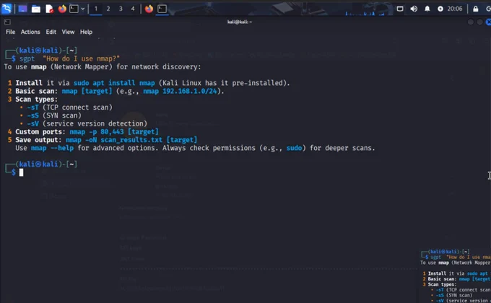This screenshot has width=491, height=303.
Task: Click the "Scan types:" heading
Action: tap(36, 100)
